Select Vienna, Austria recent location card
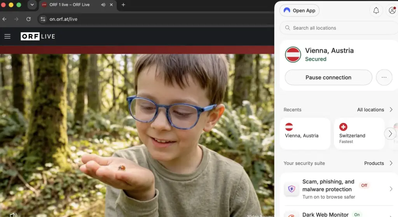This screenshot has width=398, height=217. click(305, 133)
